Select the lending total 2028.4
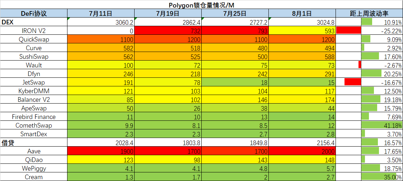 tap(101, 143)
